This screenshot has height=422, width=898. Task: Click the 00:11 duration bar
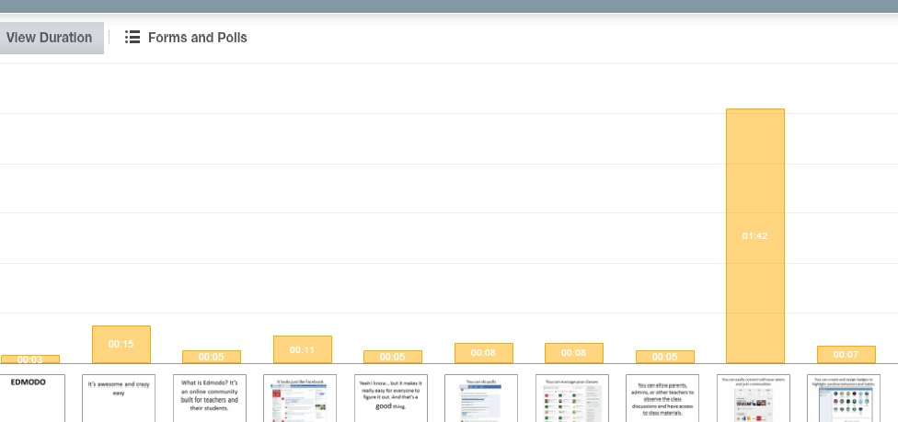(302, 349)
